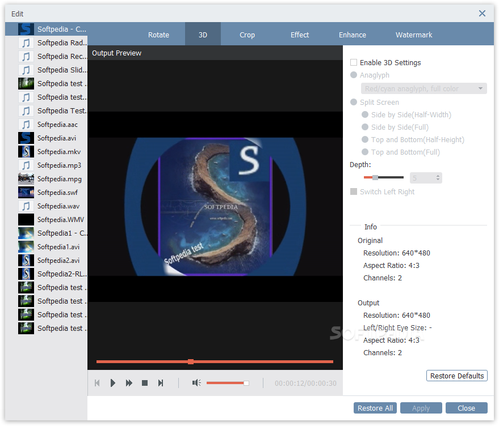Viewport: 499px width, 426px height.
Task: Click the Softpedia.WMV black thumbnail
Action: pos(26,220)
